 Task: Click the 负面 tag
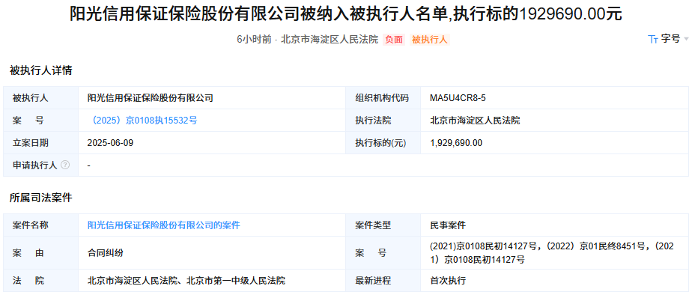click(x=394, y=39)
